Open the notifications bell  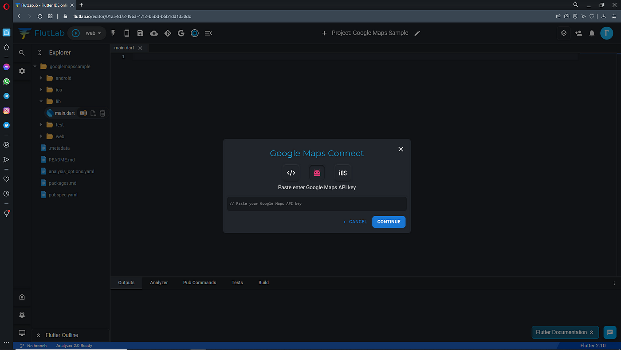[x=592, y=33]
